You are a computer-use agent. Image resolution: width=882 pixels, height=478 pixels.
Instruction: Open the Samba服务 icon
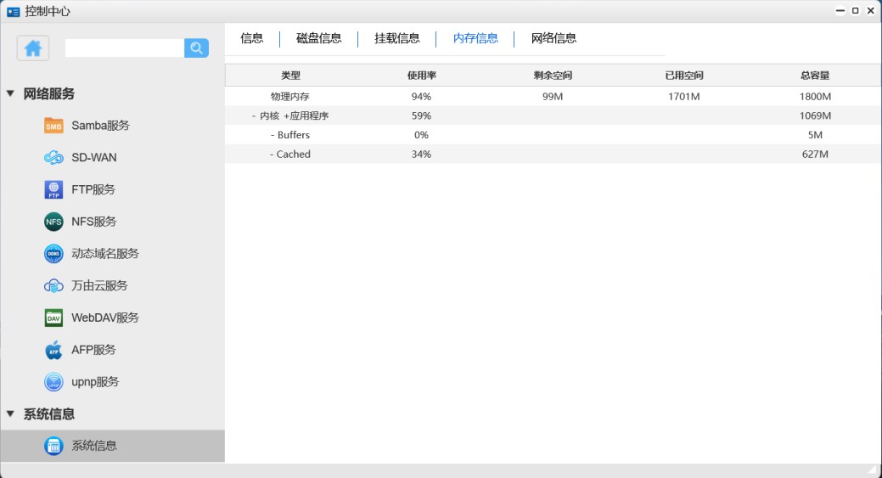pyautogui.click(x=53, y=126)
